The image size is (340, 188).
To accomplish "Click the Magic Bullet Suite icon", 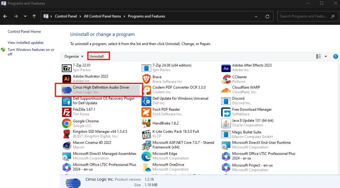I will [226, 134].
